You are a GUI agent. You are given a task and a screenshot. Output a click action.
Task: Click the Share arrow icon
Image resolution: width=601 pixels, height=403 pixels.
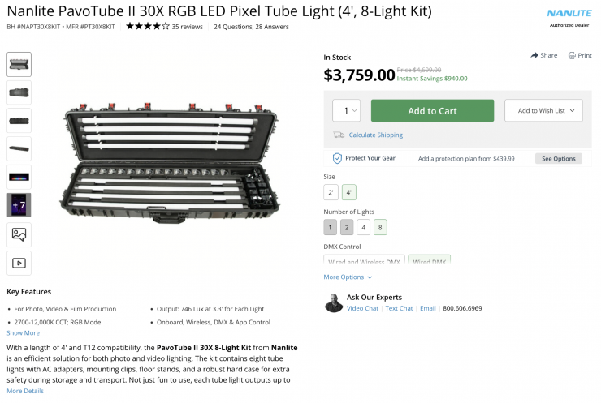(534, 55)
